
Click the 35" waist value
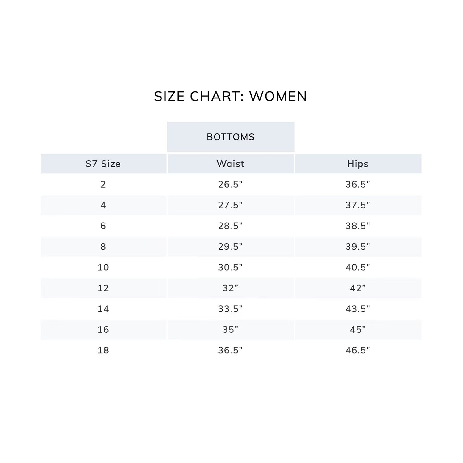[x=230, y=329]
